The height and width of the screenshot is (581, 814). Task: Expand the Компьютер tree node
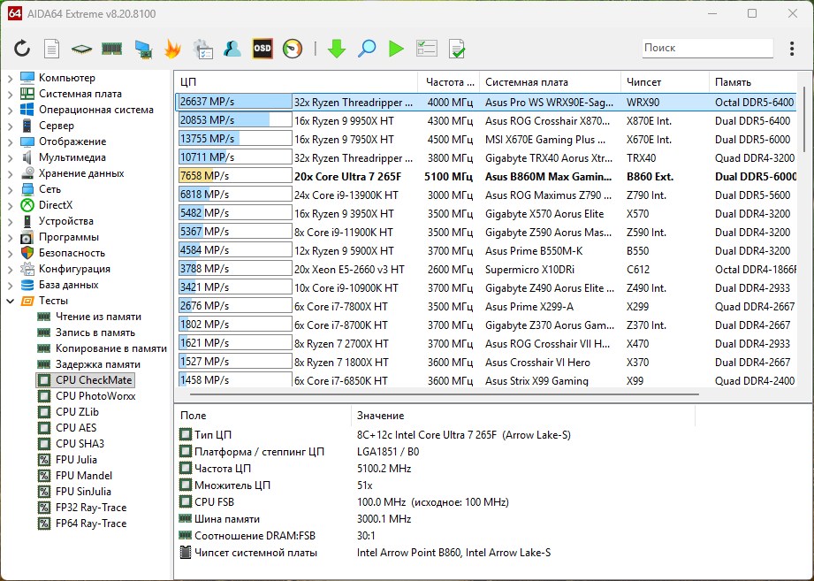[10, 78]
